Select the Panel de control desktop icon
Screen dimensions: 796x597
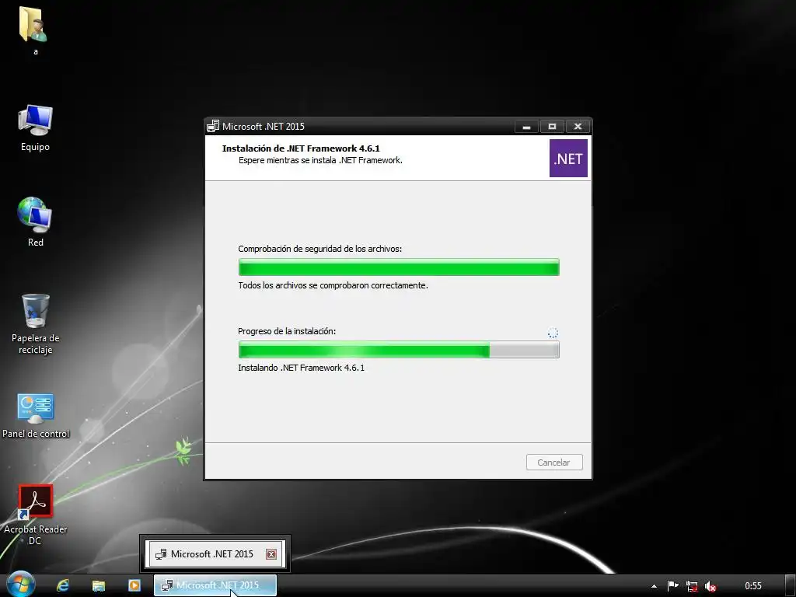coord(36,416)
